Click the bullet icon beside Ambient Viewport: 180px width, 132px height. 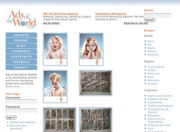tap(145, 55)
